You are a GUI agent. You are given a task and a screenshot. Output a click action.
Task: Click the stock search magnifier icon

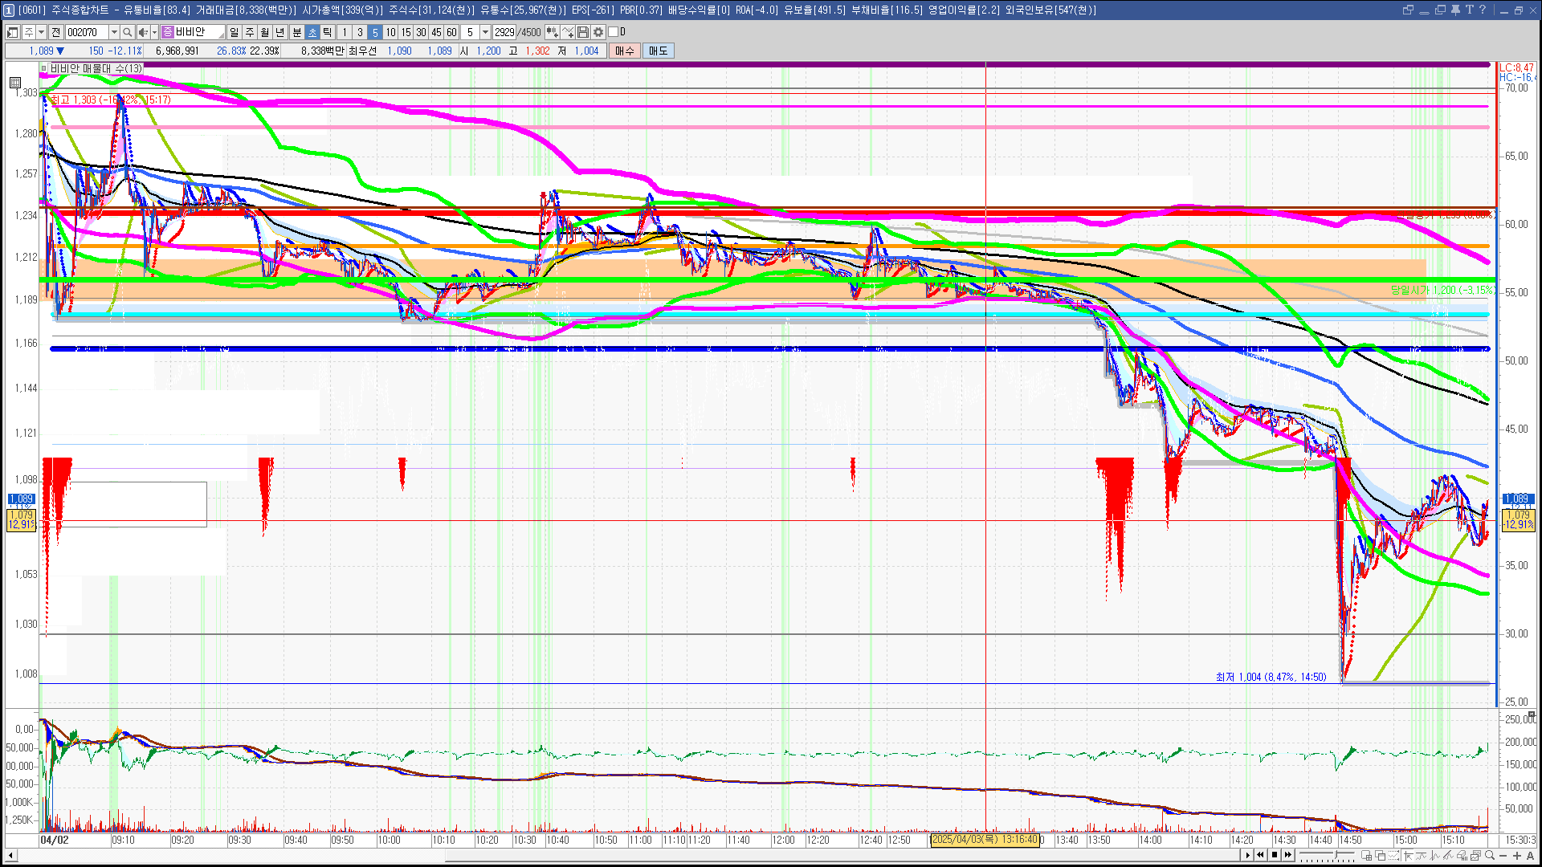tap(127, 32)
